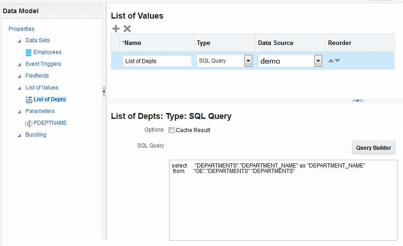The height and width of the screenshot is (246, 403).
Task: Click the List of Depts tree icon
Action: [x=29, y=99]
